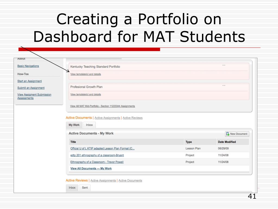The width and height of the screenshot is (278, 209).
Task: Open View All MAT Mid-Portfolio Assignments link
Action: (102, 106)
